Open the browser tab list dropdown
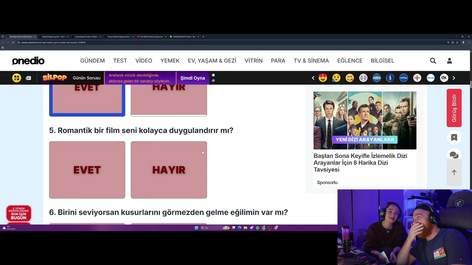 tap(3, 37)
